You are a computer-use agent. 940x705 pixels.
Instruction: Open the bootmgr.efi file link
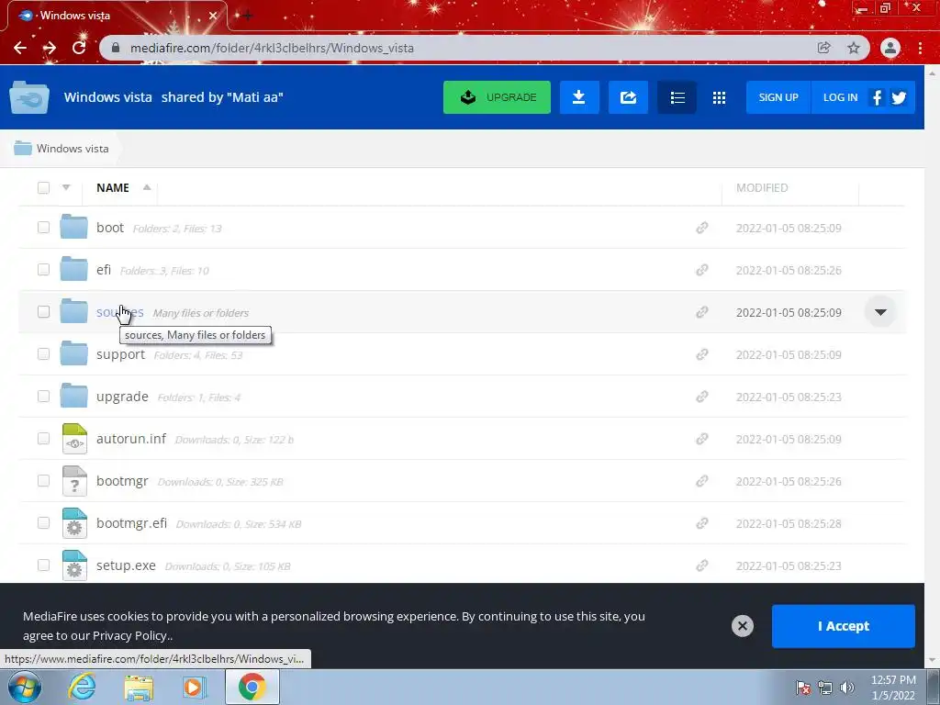point(132,522)
